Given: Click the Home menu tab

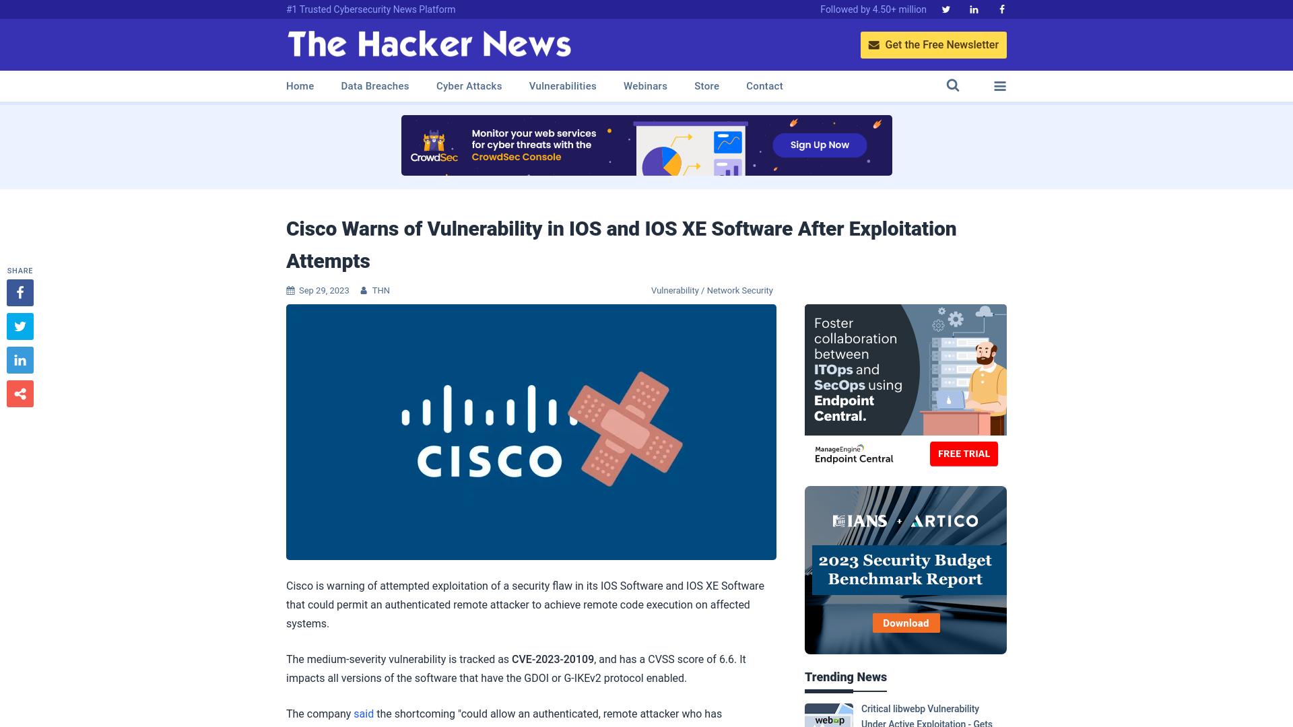Looking at the screenshot, I should 299,85.
